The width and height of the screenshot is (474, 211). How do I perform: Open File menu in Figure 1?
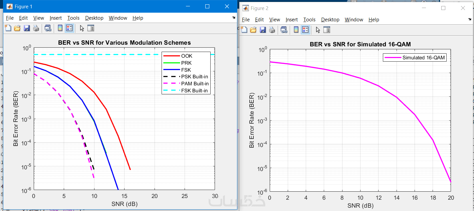coord(10,18)
